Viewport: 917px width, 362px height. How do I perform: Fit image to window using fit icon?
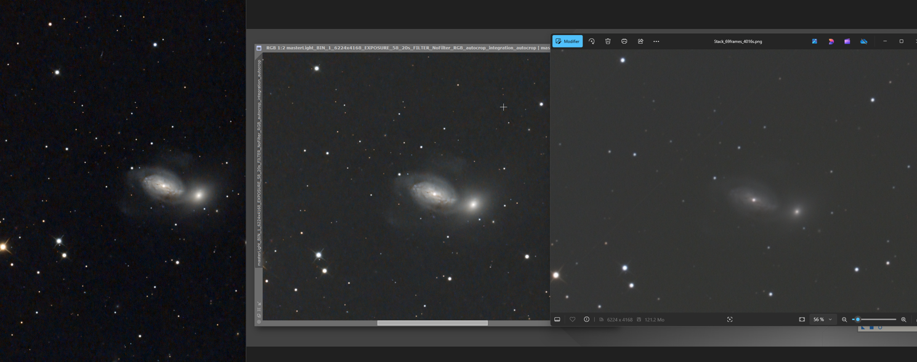802,320
